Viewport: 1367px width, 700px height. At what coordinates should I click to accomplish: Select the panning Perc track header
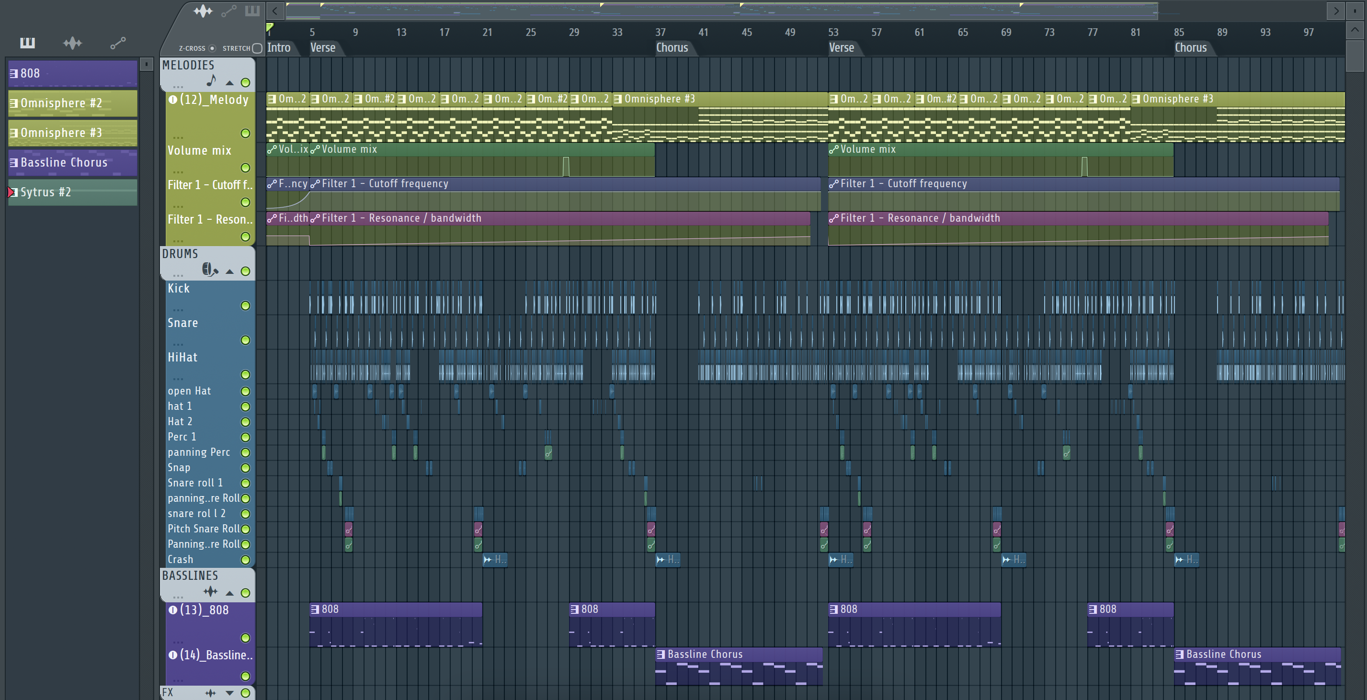(x=210, y=452)
